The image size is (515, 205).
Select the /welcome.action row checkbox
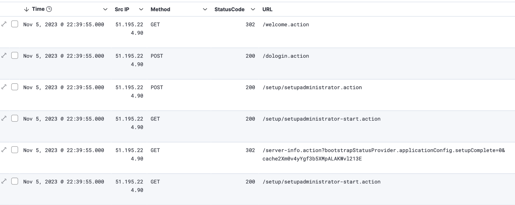[x=15, y=24]
